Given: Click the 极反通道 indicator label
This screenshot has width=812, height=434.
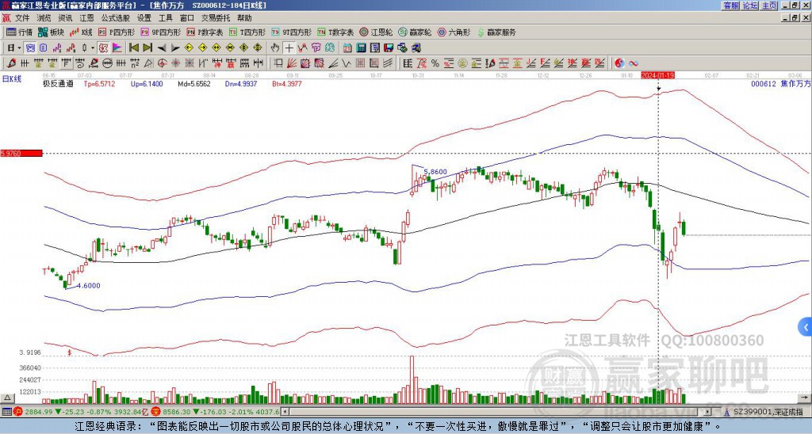Looking at the screenshot, I should 58,84.
